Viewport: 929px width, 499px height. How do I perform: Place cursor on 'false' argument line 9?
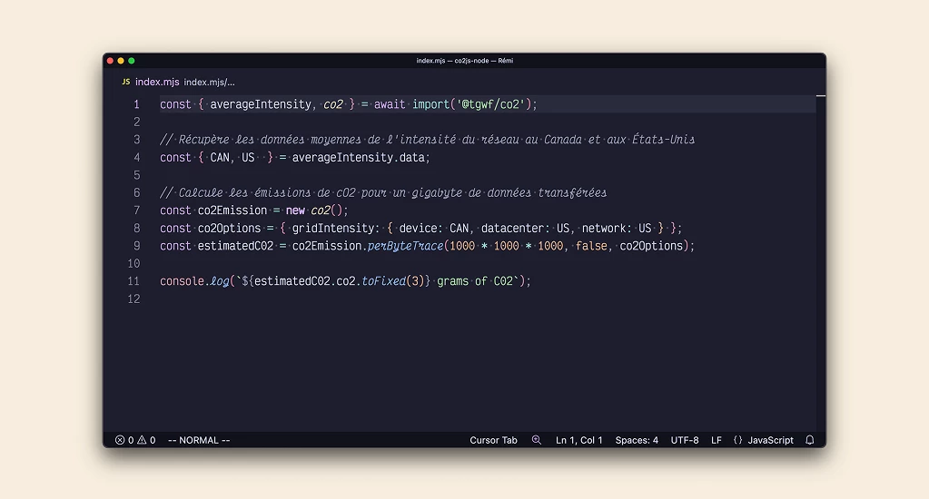(x=590, y=246)
